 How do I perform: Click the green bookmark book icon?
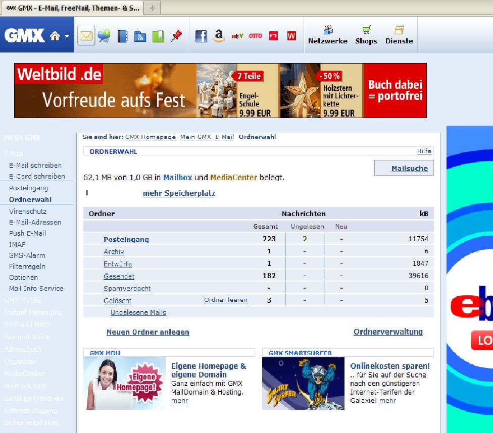pyautogui.click(x=159, y=36)
